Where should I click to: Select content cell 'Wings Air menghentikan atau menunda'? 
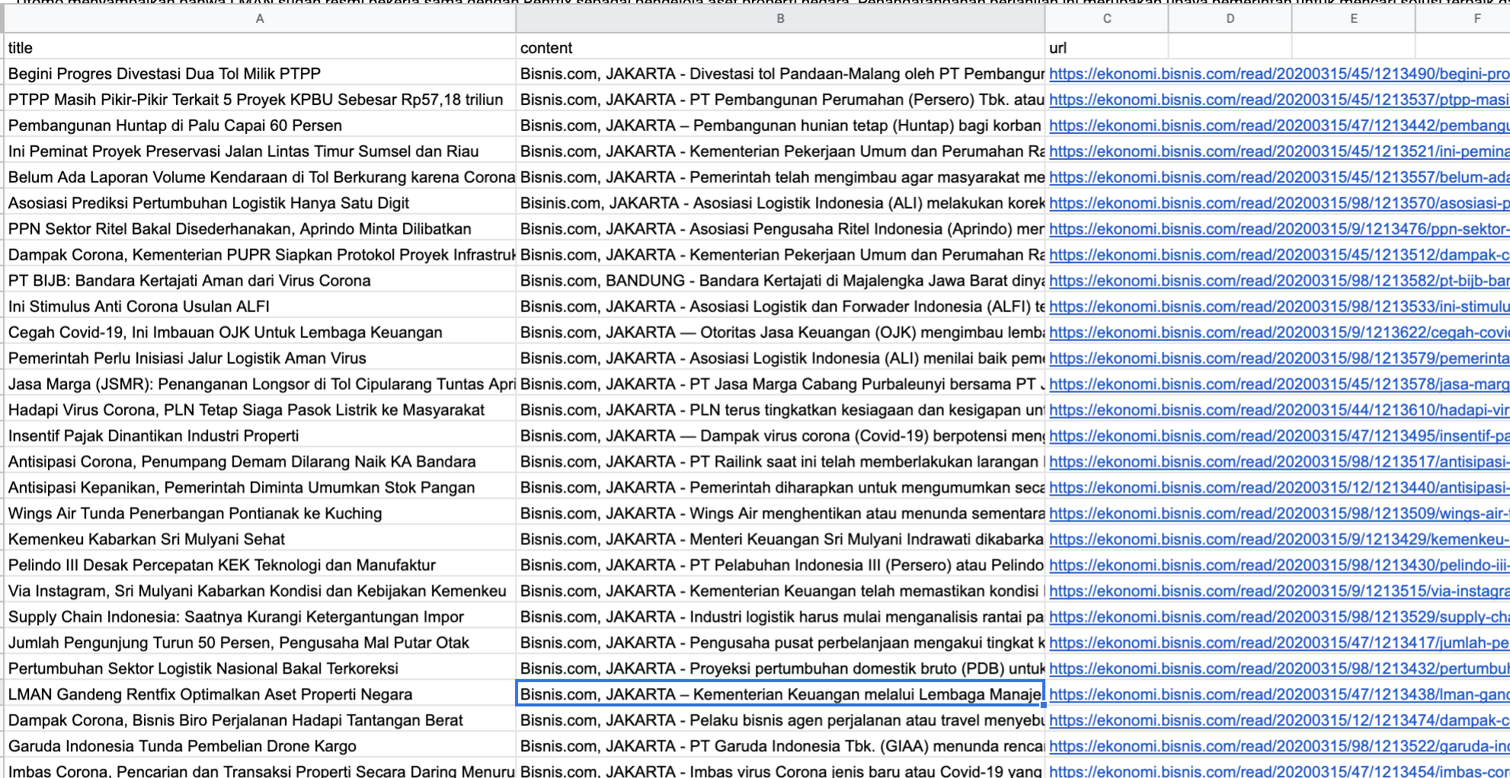[780, 514]
